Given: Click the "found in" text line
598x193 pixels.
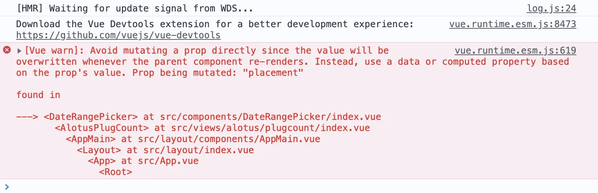Looking at the screenshot, I should pyautogui.click(x=38, y=95).
